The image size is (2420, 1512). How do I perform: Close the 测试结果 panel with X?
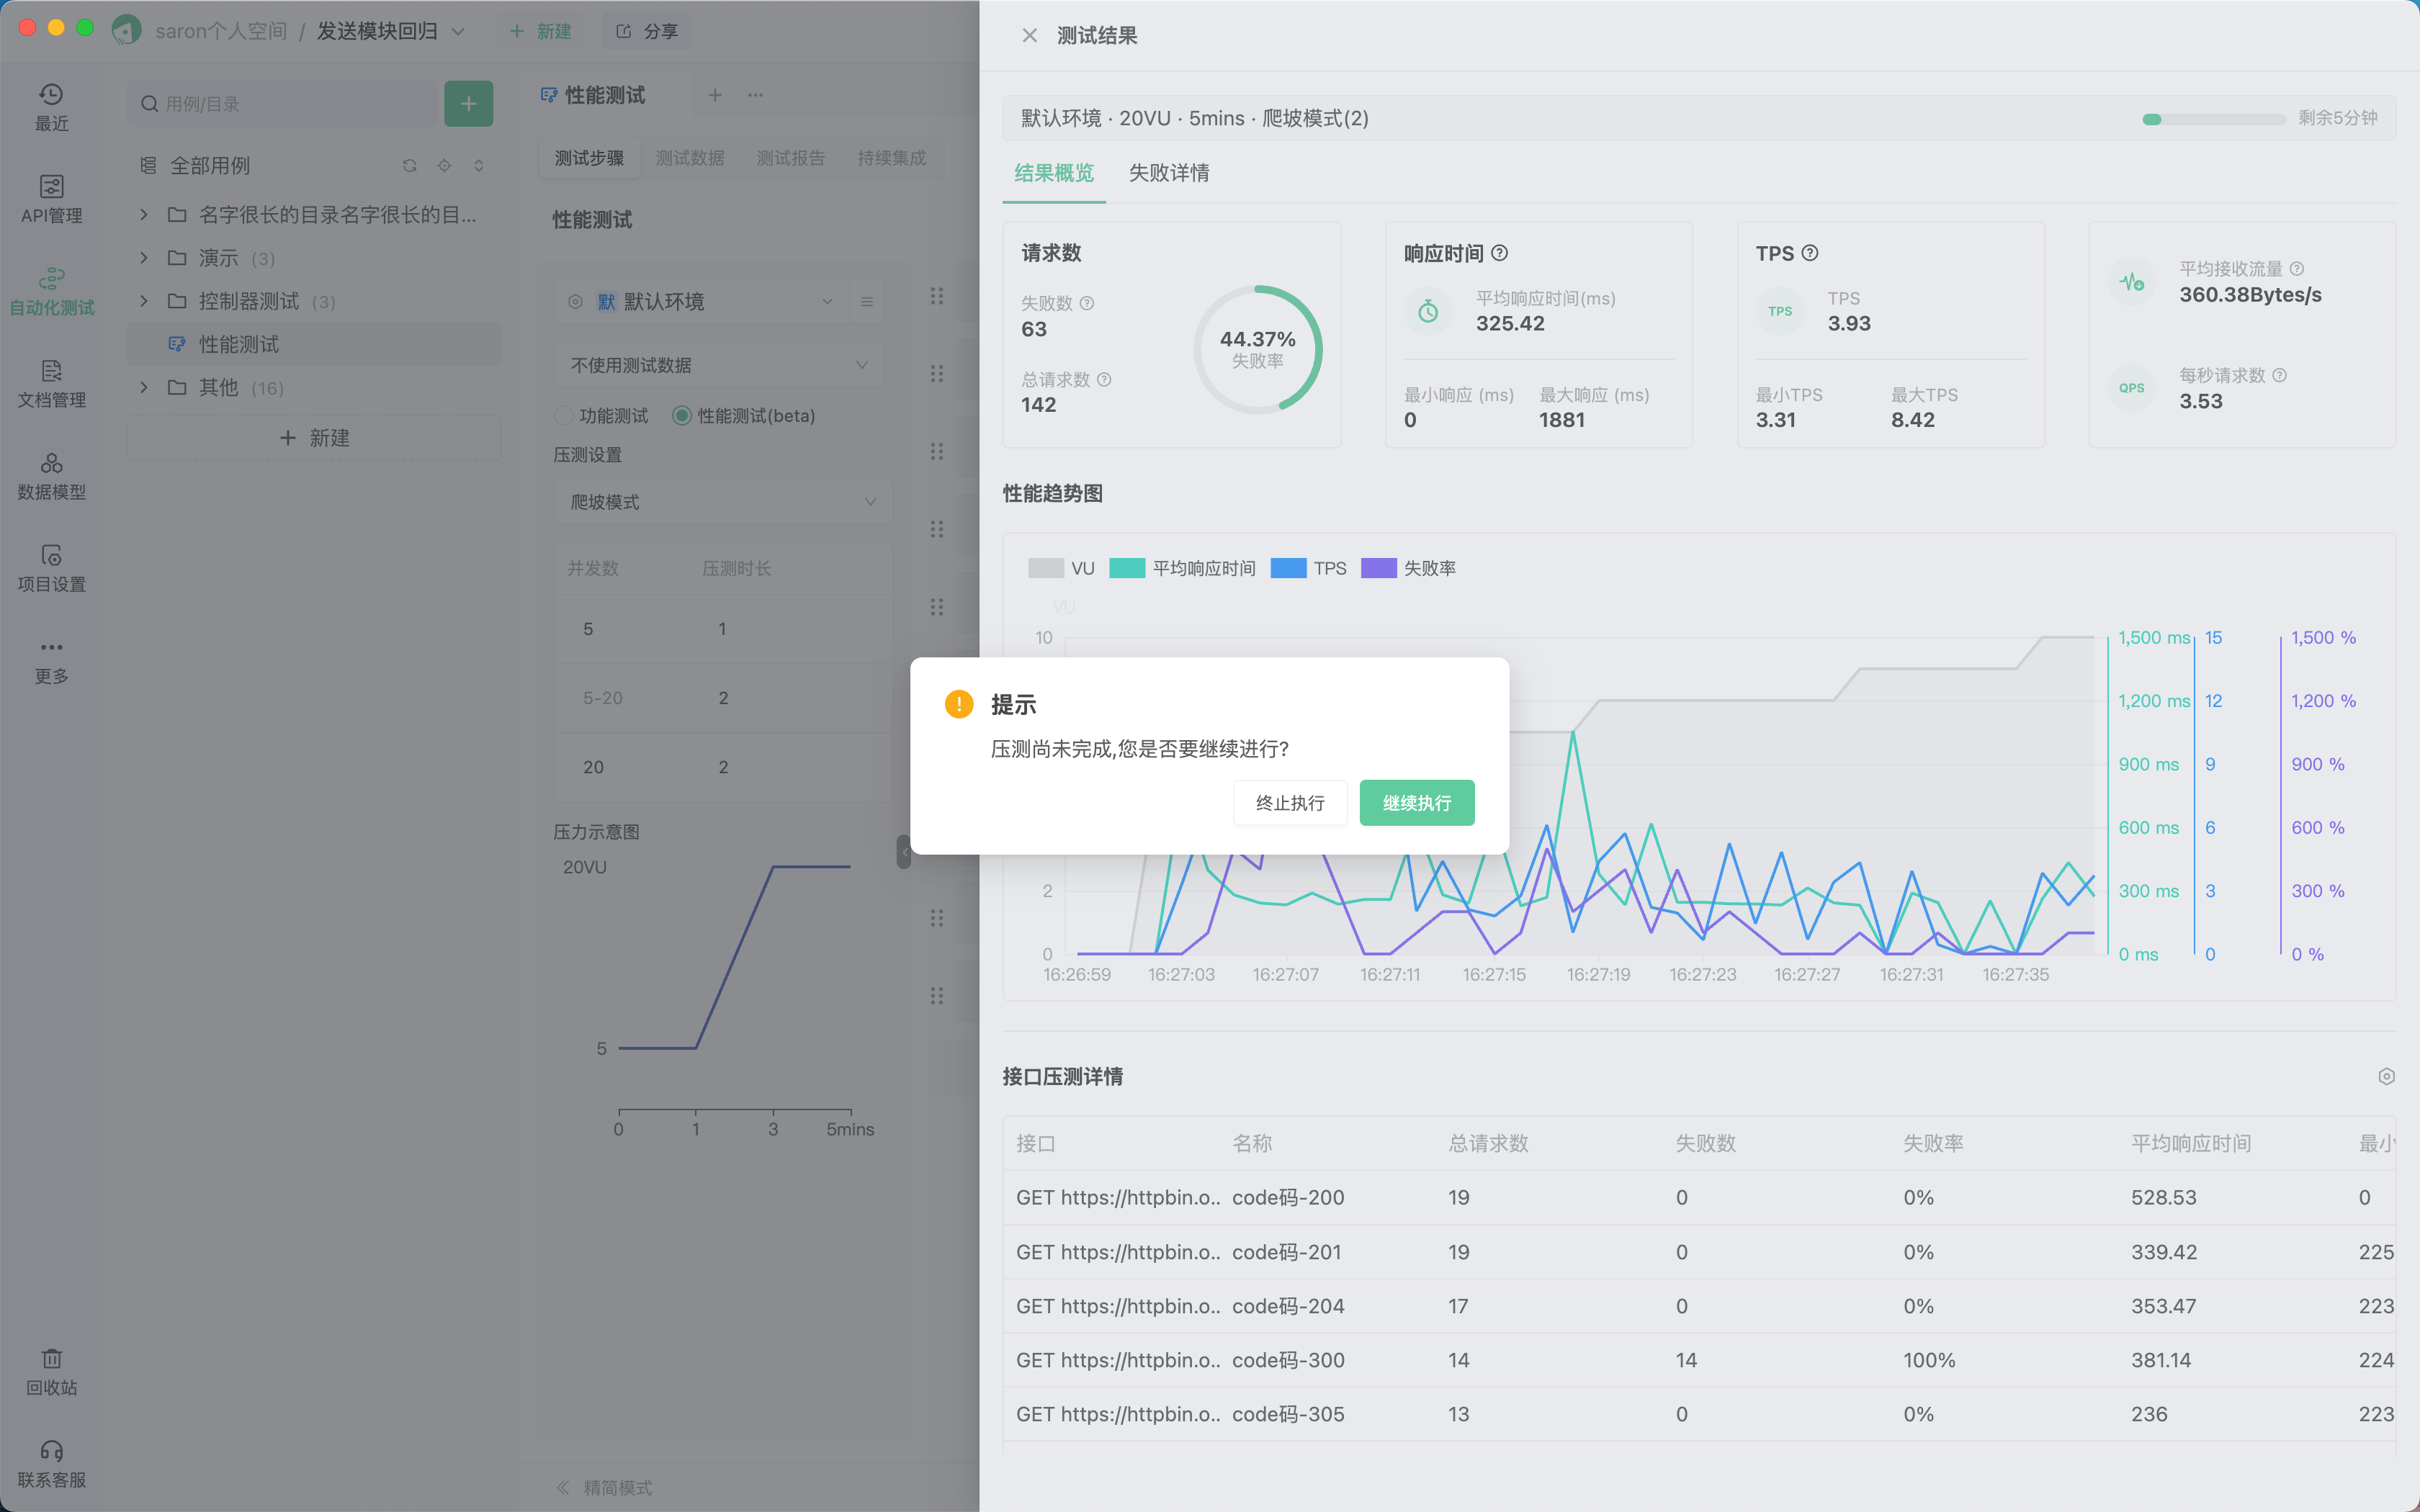tap(1029, 35)
